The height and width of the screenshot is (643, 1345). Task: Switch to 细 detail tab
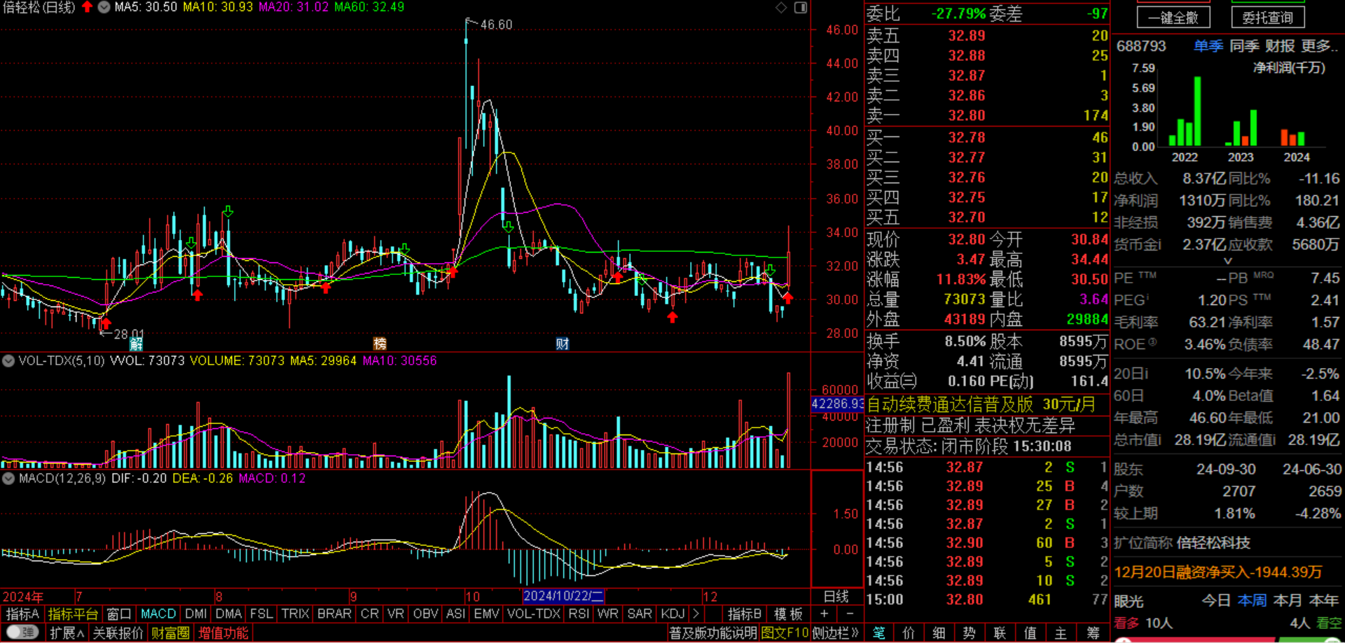tap(939, 633)
